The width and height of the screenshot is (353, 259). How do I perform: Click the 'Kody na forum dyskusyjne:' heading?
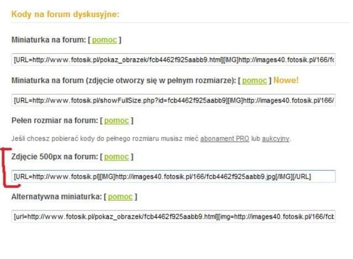coord(65,14)
